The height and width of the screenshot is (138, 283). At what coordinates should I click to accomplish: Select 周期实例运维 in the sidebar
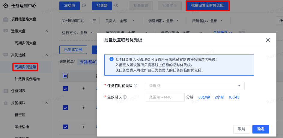pyautogui.click(x=25, y=67)
